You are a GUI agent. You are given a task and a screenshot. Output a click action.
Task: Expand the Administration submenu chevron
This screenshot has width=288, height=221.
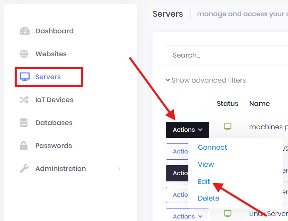pos(119,169)
